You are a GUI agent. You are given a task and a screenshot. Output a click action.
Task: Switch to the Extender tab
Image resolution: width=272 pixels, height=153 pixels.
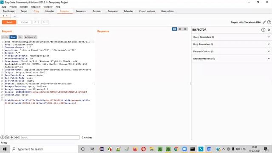(128, 11)
